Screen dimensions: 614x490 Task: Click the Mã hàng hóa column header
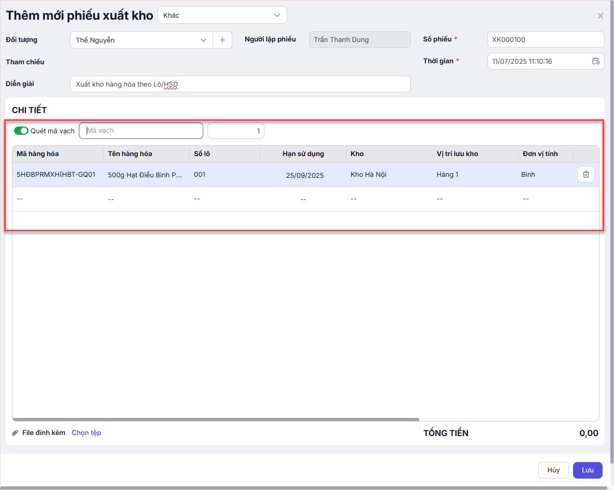[38, 154]
